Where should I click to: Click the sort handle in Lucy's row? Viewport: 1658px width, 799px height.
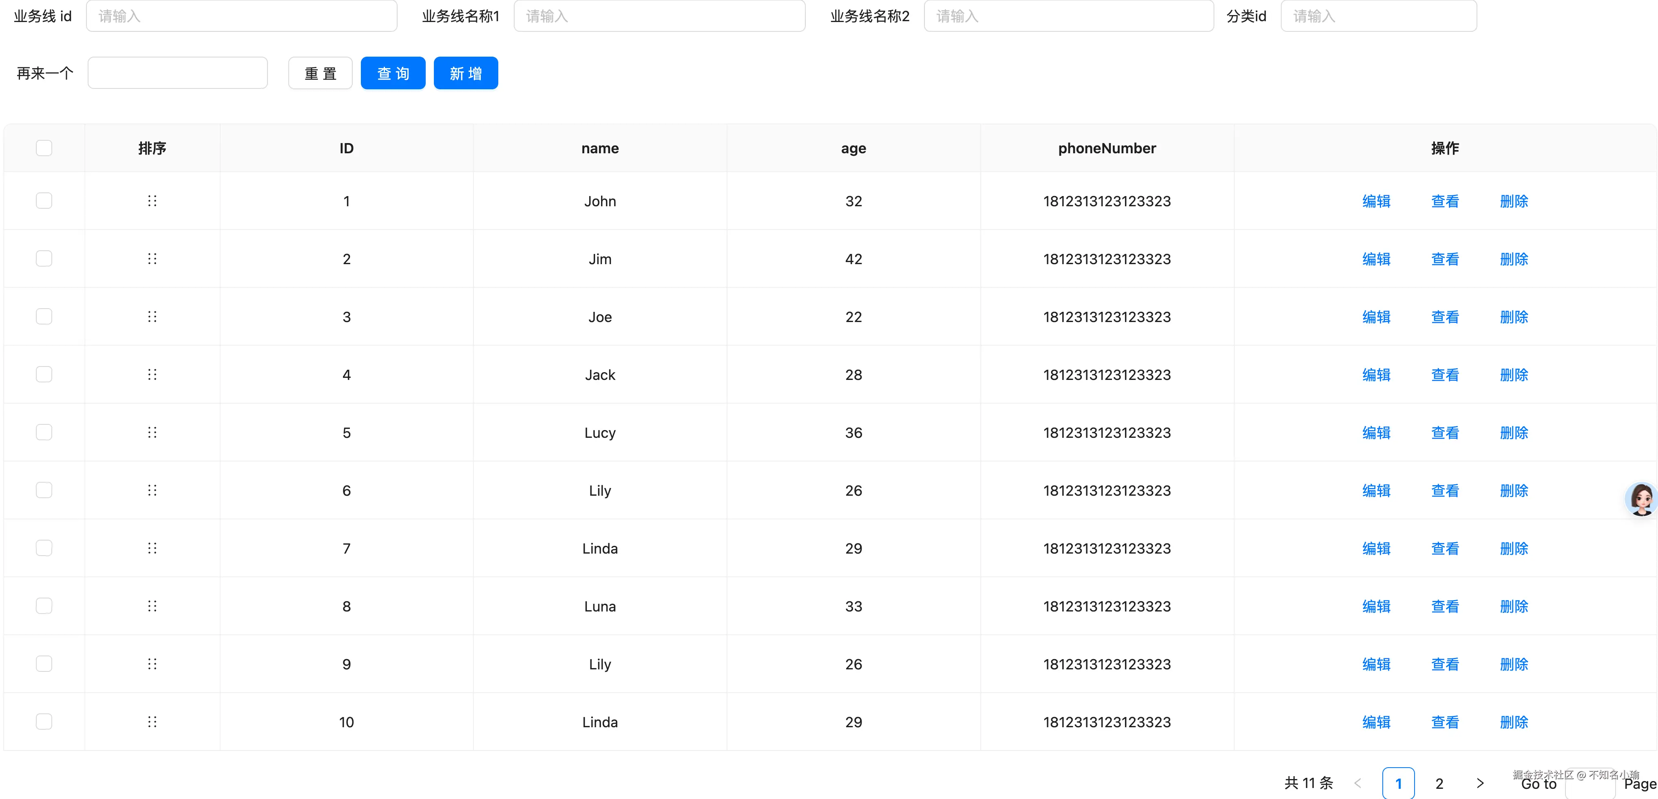[152, 432]
